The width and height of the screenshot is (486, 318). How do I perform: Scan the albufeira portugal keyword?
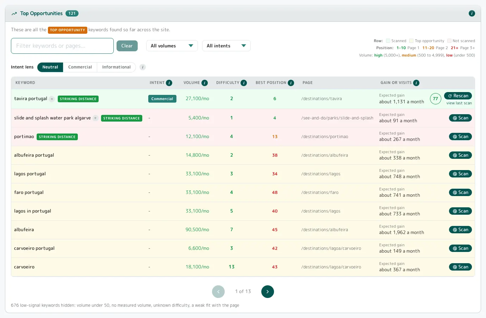(460, 155)
